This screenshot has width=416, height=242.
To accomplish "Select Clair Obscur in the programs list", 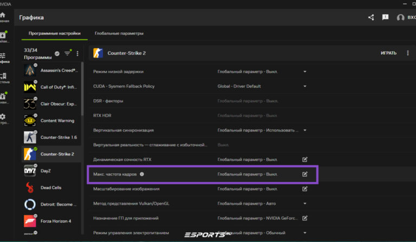I will (x=51, y=103).
